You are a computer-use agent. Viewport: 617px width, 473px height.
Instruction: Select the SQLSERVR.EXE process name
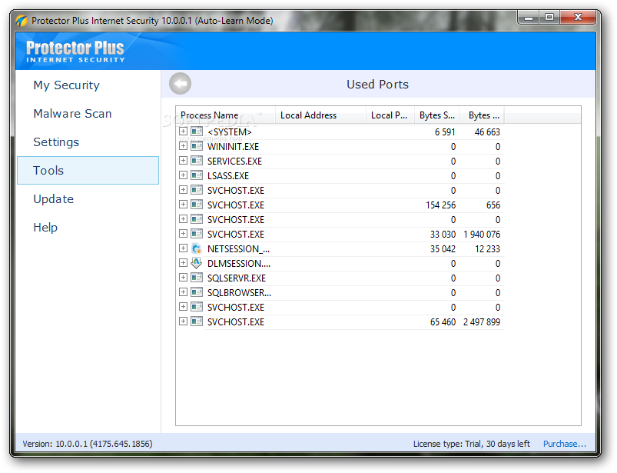(237, 278)
